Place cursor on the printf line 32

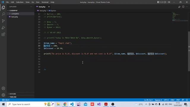coord(105,54)
